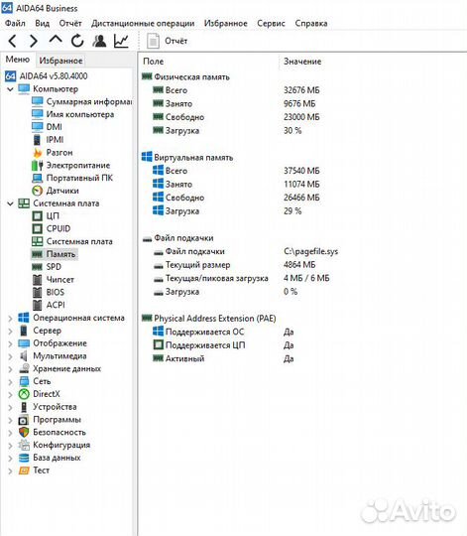Screen dimensions: 467x536
Task: Switch to the Избранное tab in the sidebar
Action: point(60,61)
